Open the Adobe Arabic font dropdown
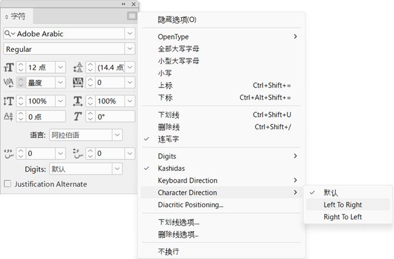This screenshot has height=259, width=394. click(130, 33)
